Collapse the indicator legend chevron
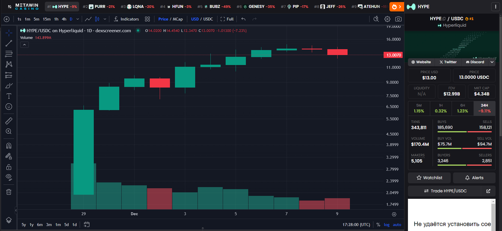The height and width of the screenshot is (231, 502). pos(24,44)
